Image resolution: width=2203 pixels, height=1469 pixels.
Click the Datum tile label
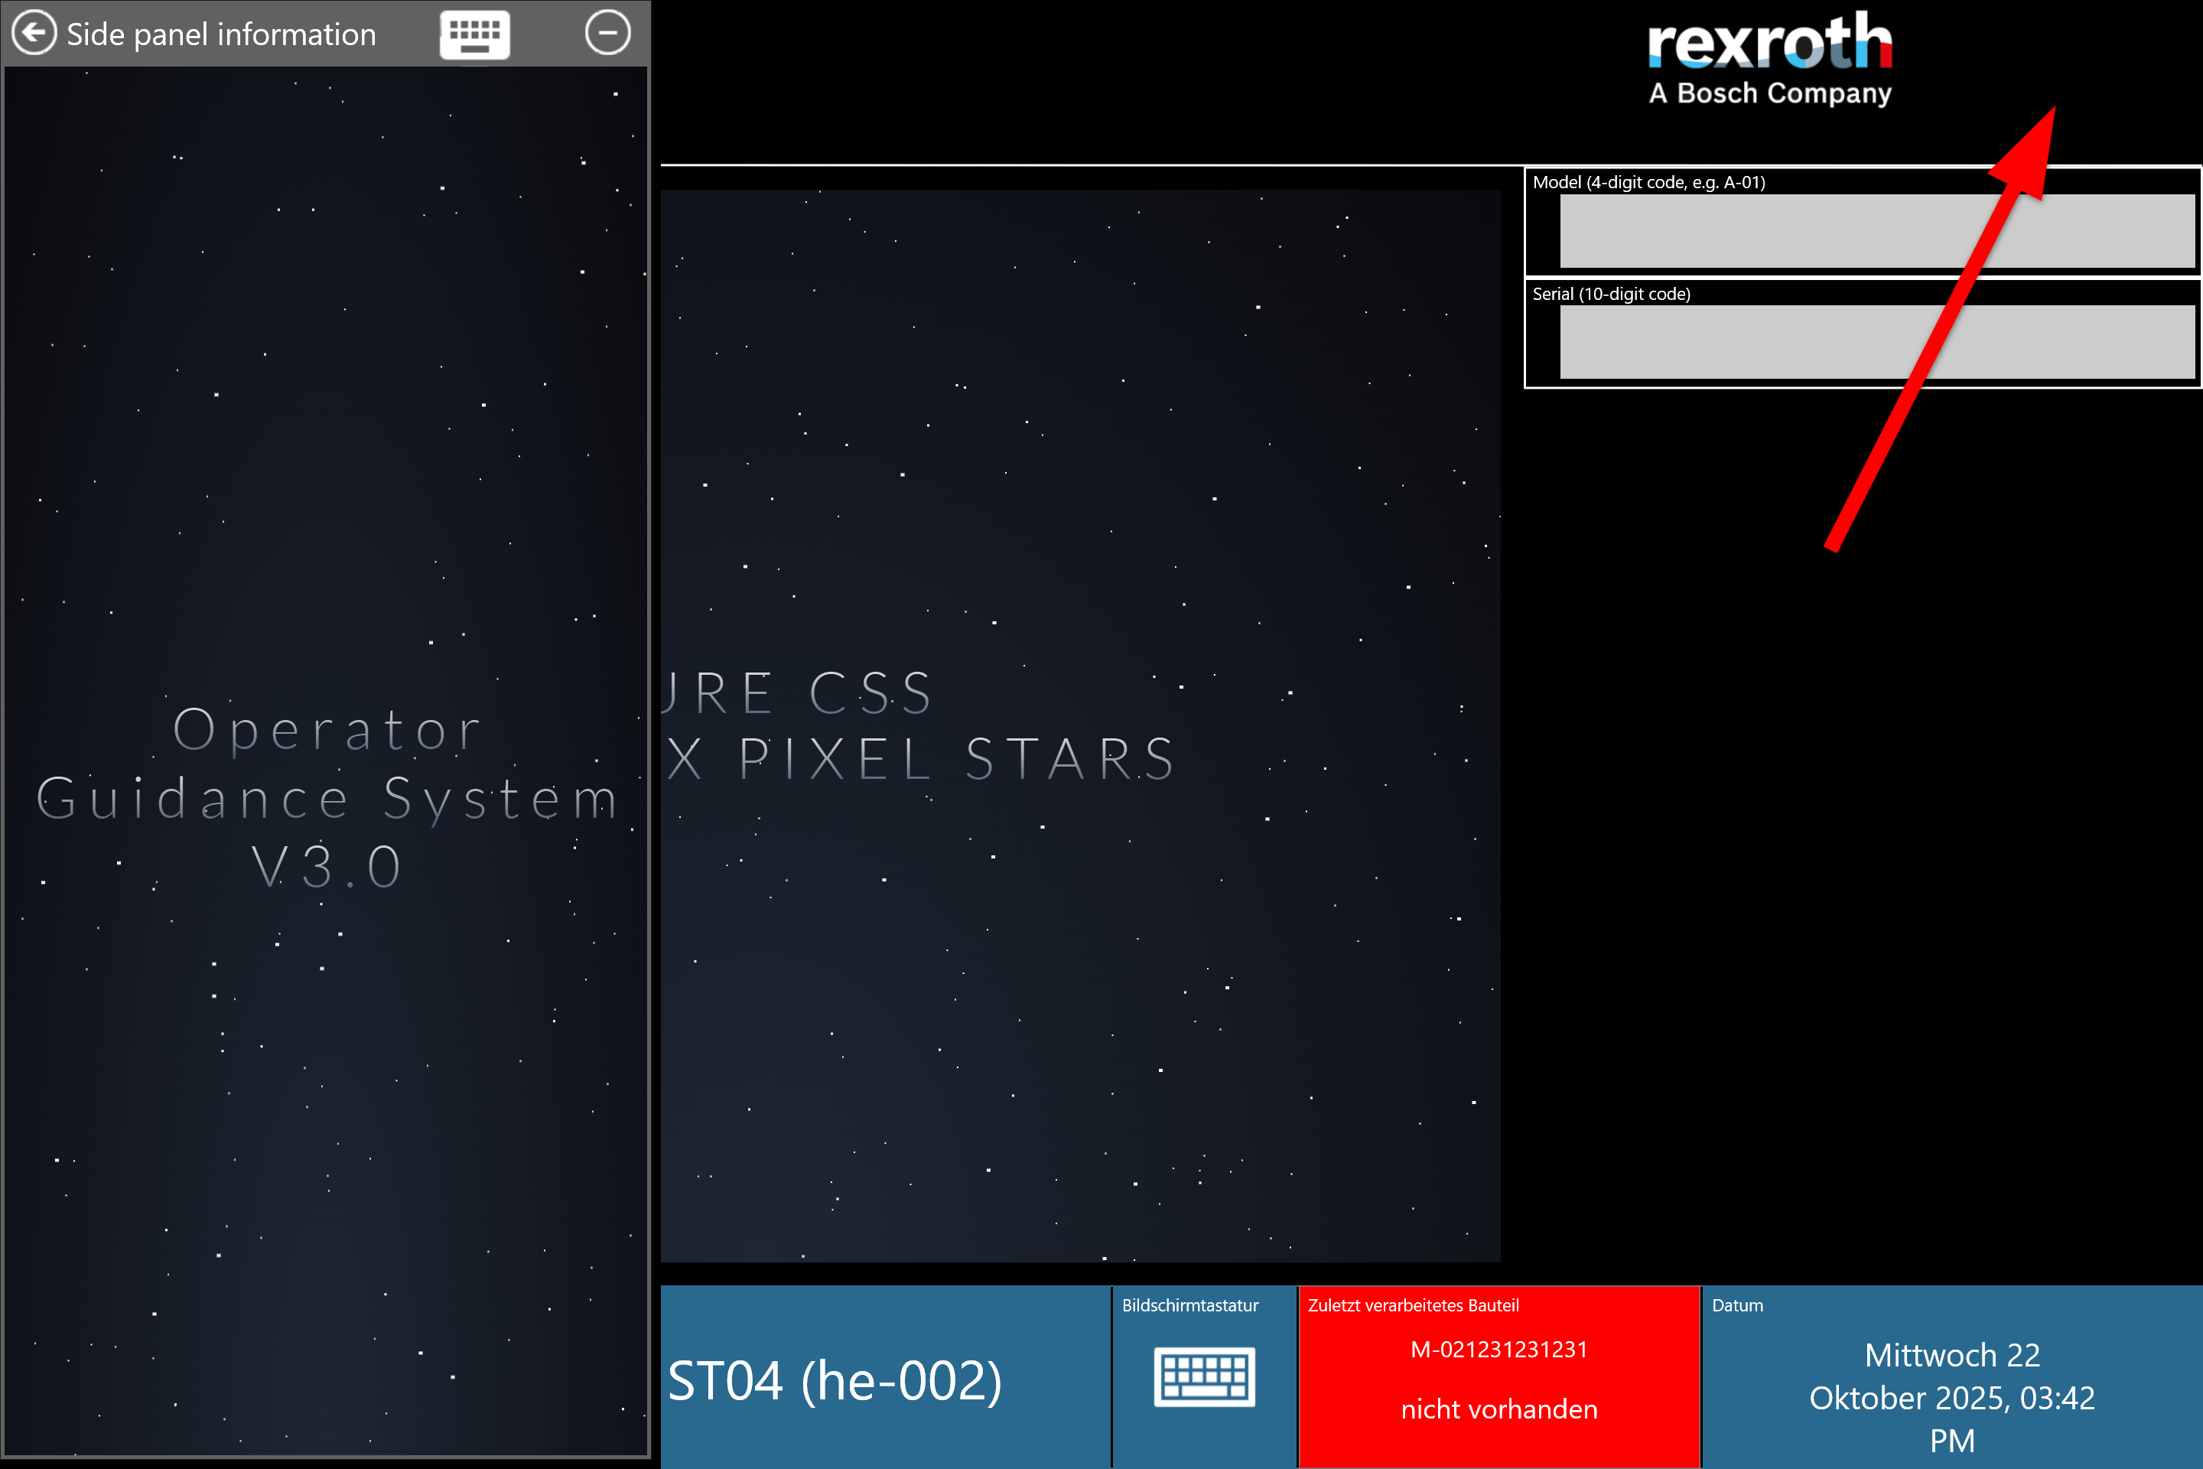click(x=1736, y=1305)
